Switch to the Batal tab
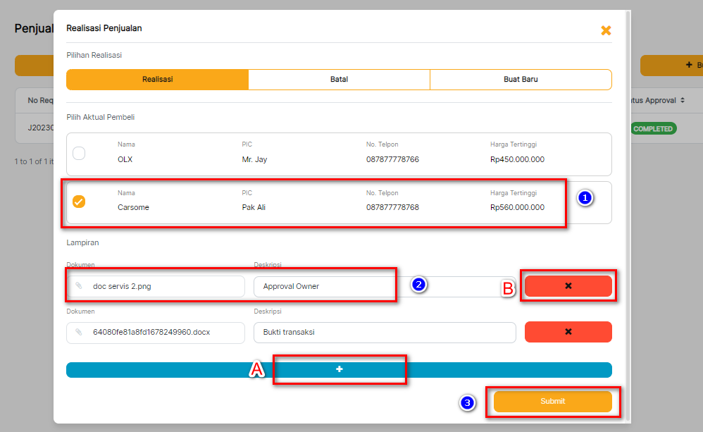The width and height of the screenshot is (703, 432). coord(339,80)
